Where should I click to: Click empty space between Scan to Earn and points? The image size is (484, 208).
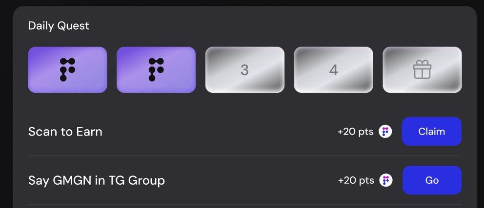click(219, 132)
